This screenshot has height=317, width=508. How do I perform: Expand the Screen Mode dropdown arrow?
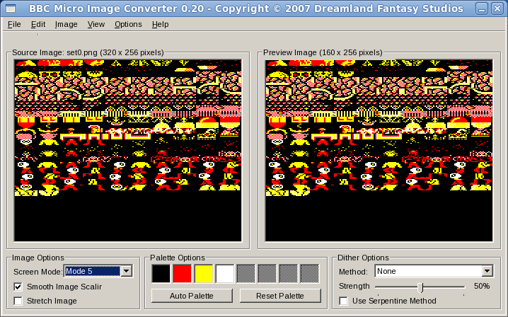pos(127,271)
